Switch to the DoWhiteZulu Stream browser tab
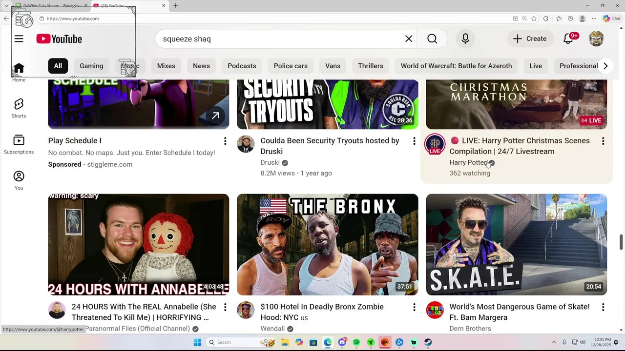625x351 pixels. (51, 6)
